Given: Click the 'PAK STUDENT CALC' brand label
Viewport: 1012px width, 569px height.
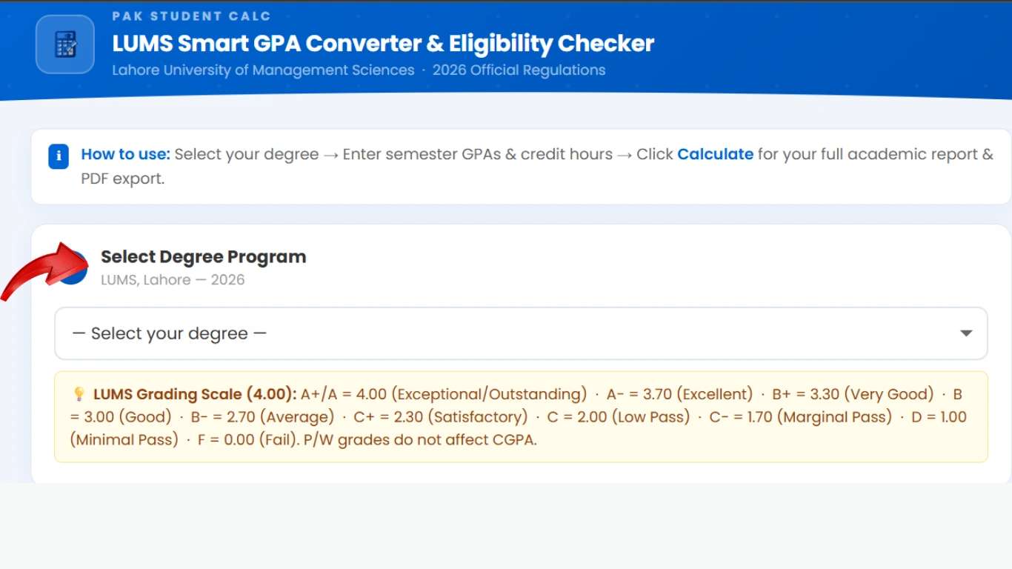Looking at the screenshot, I should click(x=191, y=16).
